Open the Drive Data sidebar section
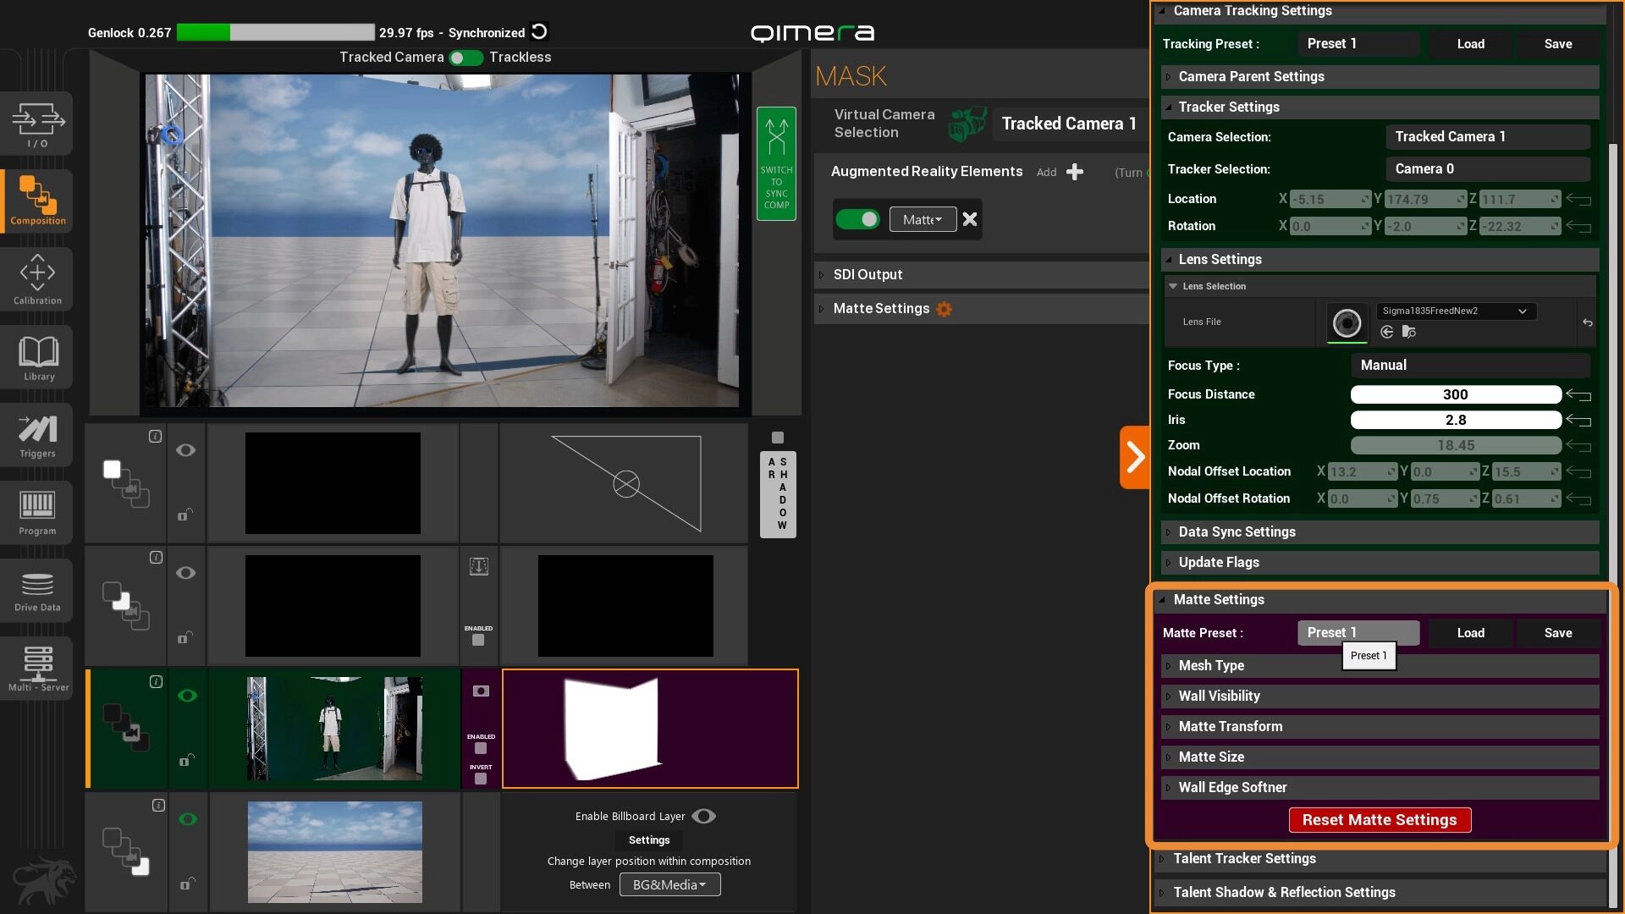Screen dimensions: 1625x914 (x=37, y=591)
